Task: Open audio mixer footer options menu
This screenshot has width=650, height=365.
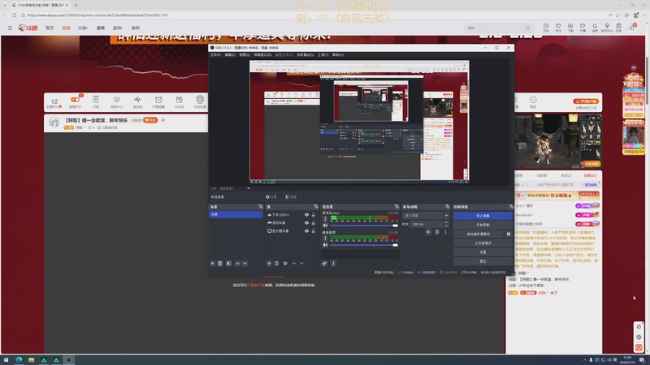Action: (333, 263)
